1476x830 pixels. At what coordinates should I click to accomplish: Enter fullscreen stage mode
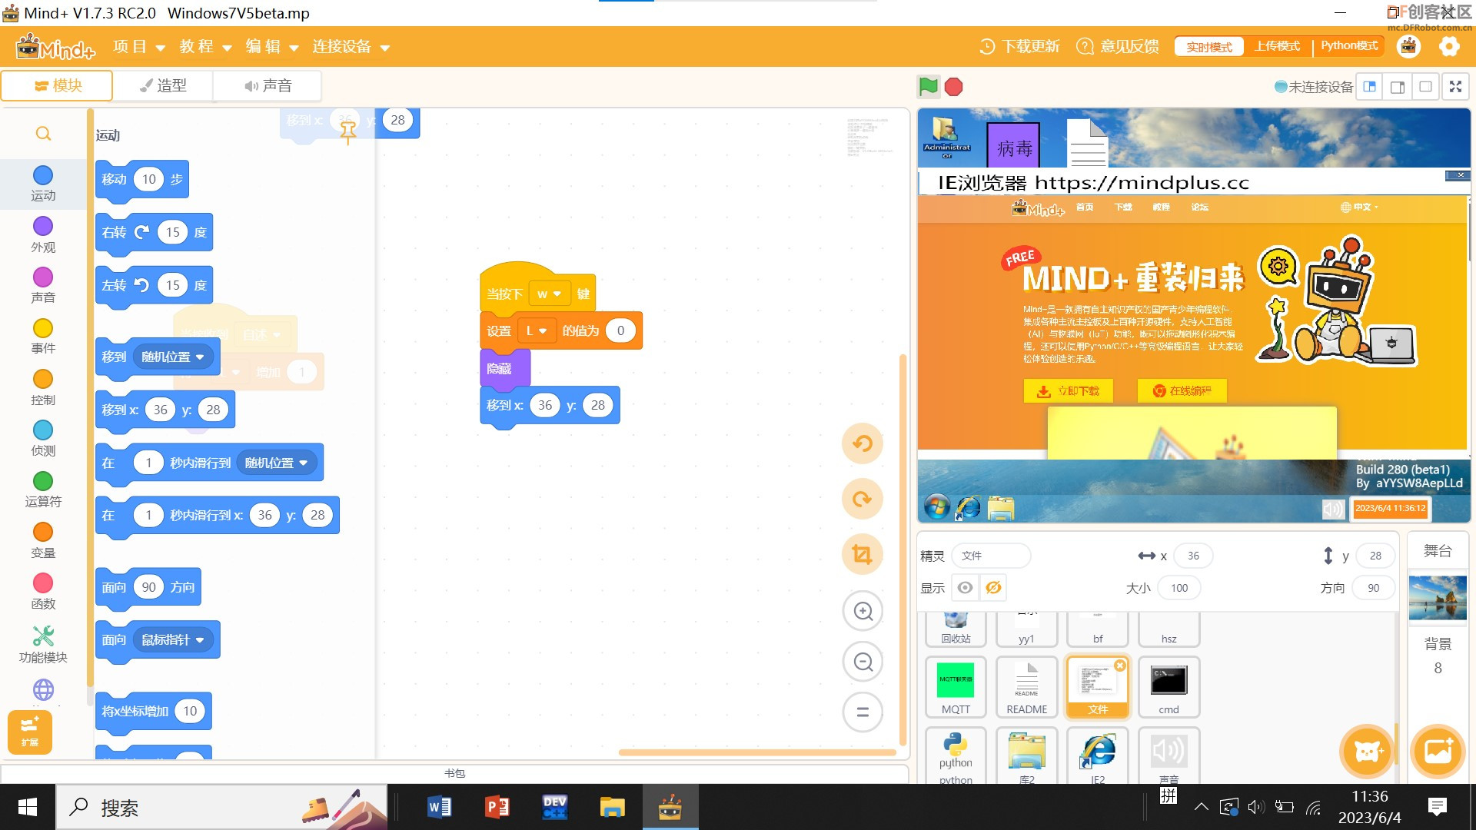(x=1455, y=87)
